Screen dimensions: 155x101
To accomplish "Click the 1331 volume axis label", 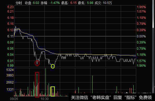I will click(10, 89).
